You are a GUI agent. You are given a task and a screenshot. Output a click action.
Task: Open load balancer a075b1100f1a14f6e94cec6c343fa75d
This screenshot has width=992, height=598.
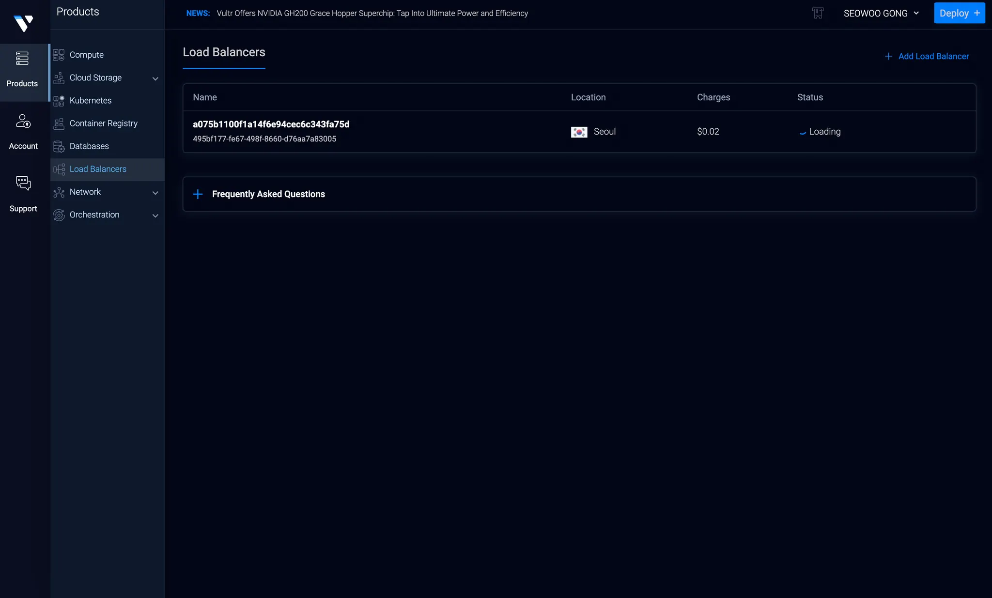[271, 124]
